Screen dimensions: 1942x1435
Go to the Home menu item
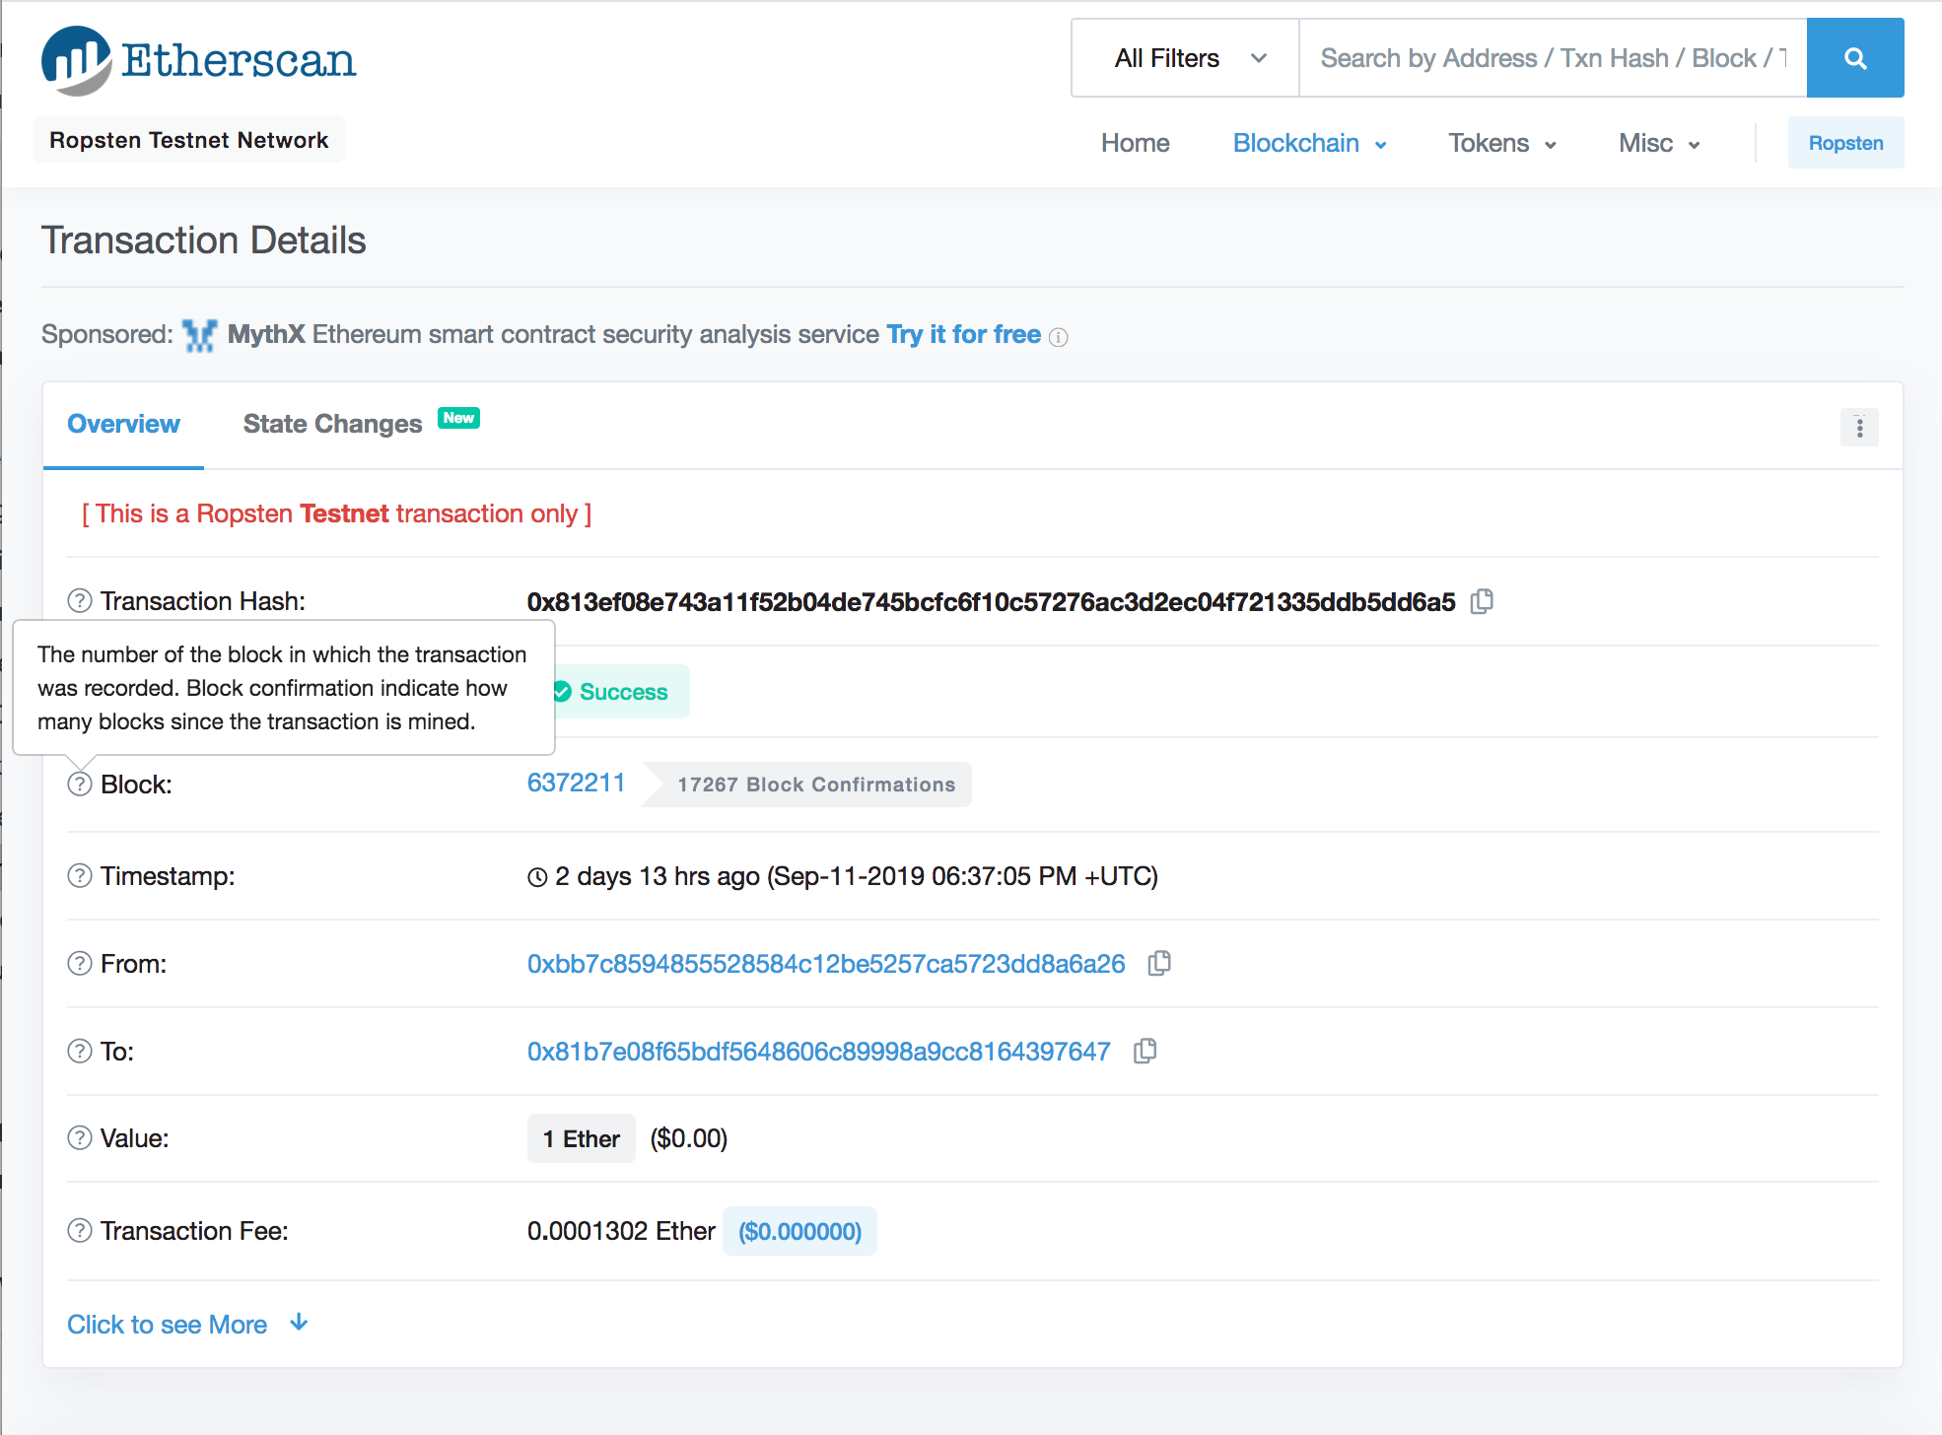click(1135, 143)
